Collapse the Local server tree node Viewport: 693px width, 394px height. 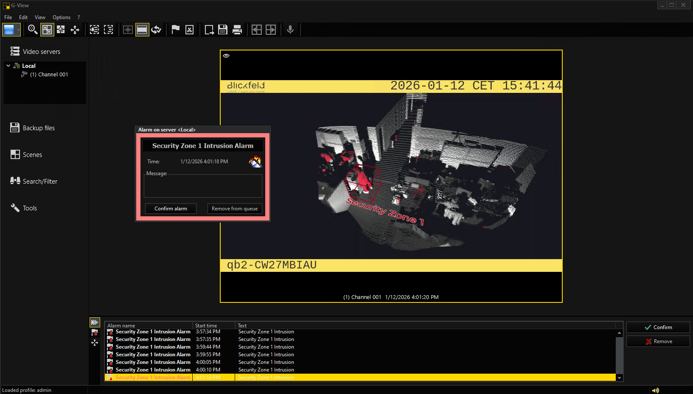pos(8,66)
